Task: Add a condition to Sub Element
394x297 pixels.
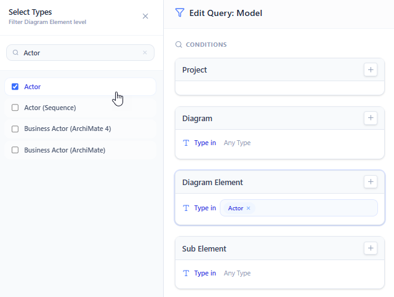Action: [371, 248]
